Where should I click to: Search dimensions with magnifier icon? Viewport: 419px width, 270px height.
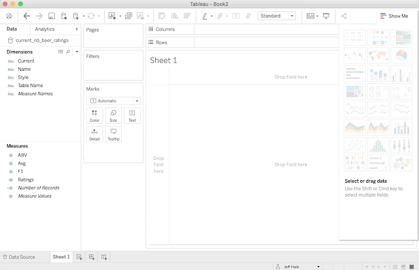coord(68,52)
